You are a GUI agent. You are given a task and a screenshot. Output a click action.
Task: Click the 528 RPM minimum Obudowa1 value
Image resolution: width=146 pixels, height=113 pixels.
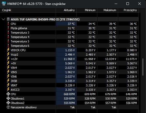(x=90, y=99)
